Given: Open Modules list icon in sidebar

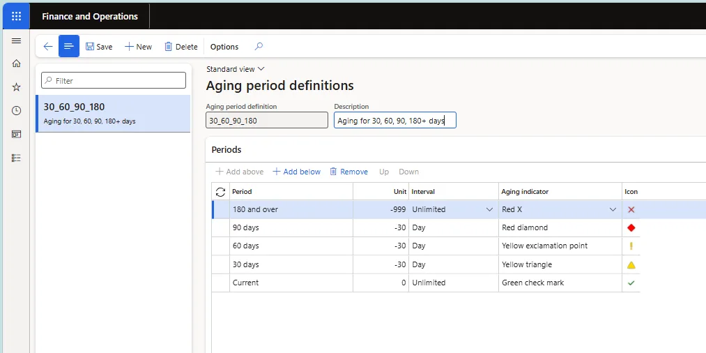Looking at the screenshot, I should (16, 158).
